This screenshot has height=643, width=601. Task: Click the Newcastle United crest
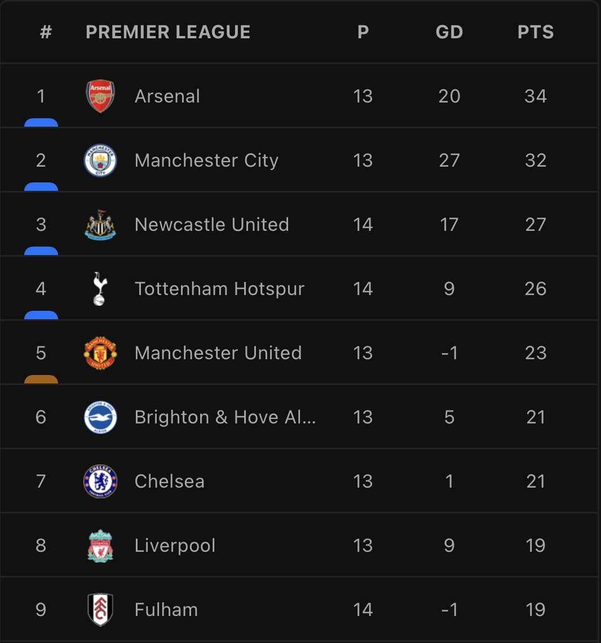coord(100,225)
